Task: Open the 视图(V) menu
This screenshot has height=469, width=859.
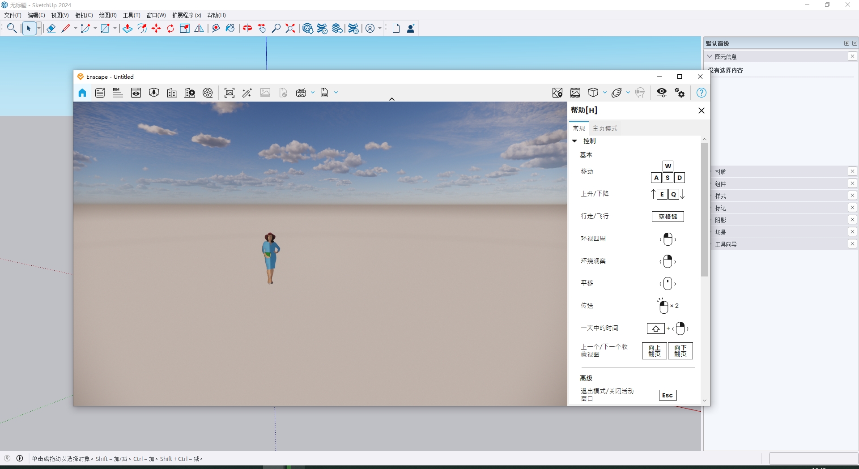Action: (60, 15)
